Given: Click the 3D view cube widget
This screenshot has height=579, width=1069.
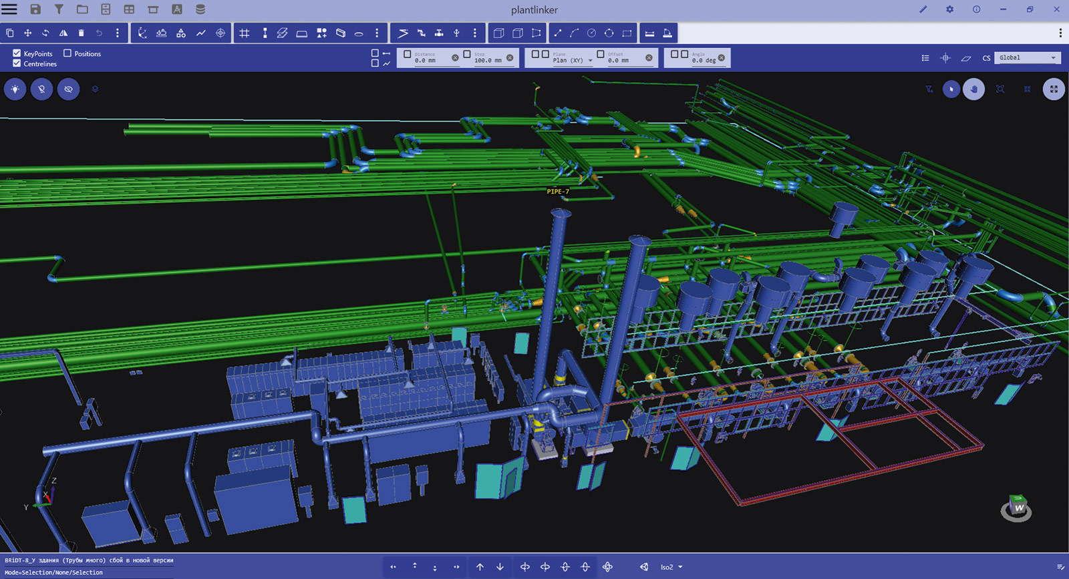Looking at the screenshot, I should 1016,508.
